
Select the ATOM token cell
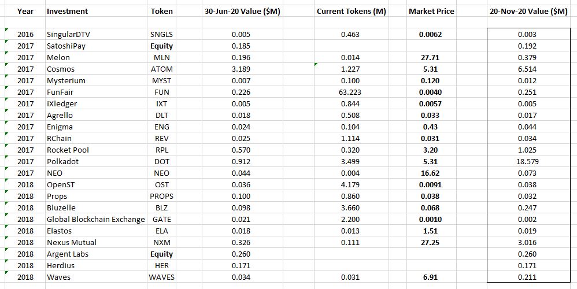(161, 69)
